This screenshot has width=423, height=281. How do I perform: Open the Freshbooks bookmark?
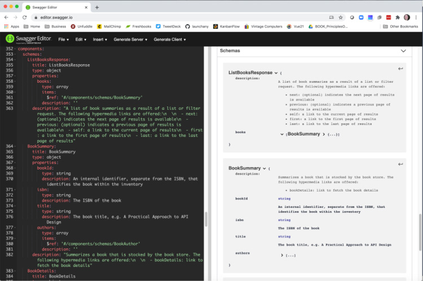point(140,26)
